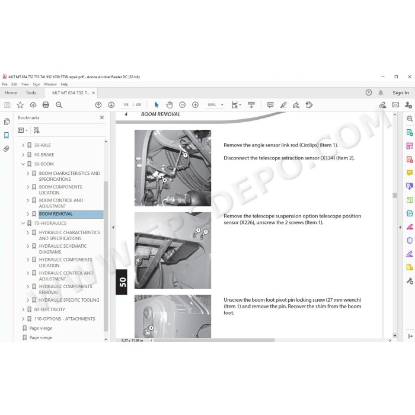The height and width of the screenshot is (415, 415).
Task: Expand the 30-AXLE bookmark
Action: 23,145
